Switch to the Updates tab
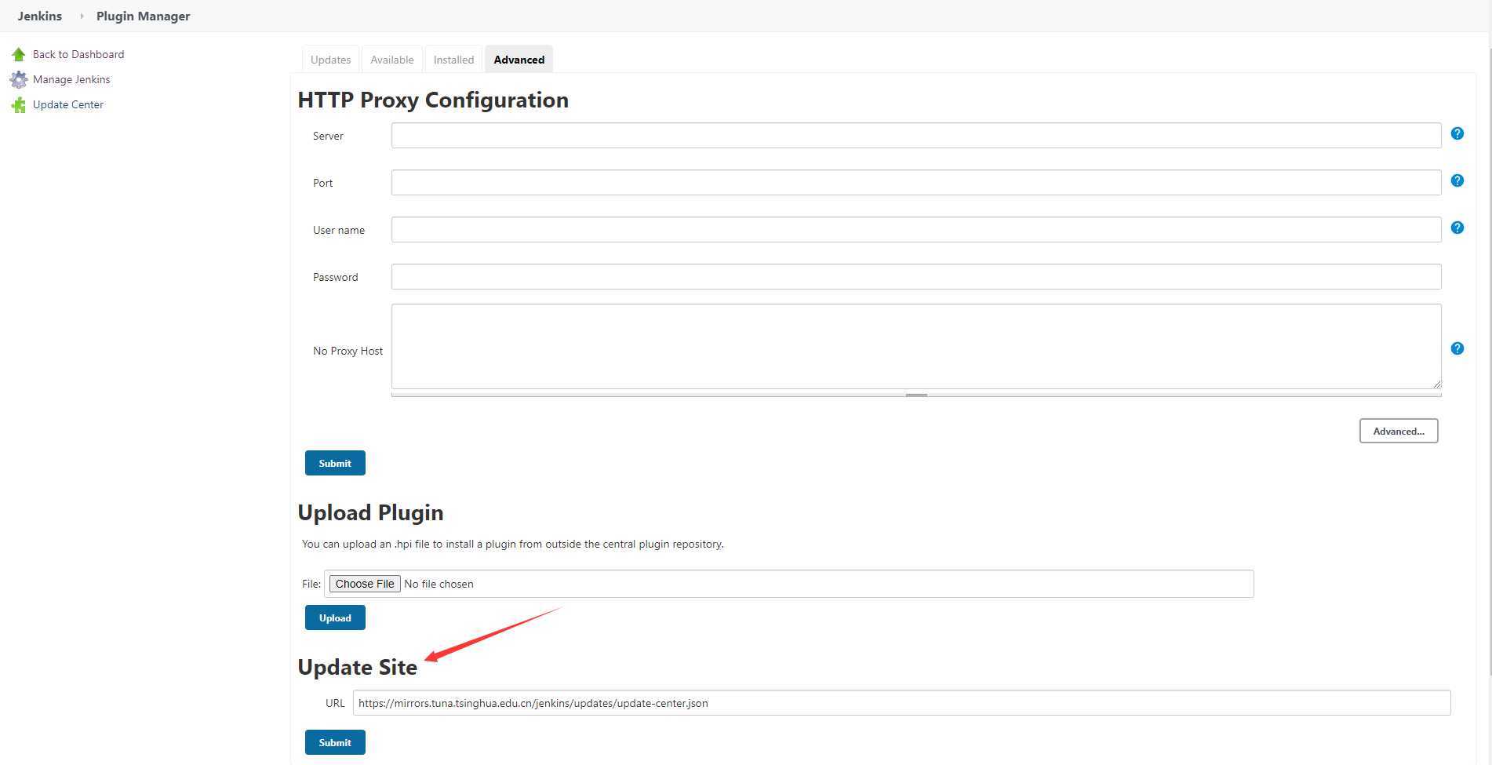This screenshot has width=1492, height=765. click(330, 60)
